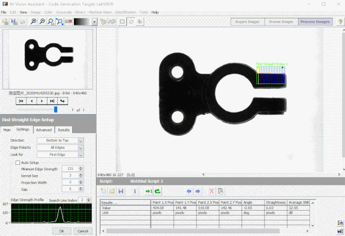Go to next image button
Viewport: 345px width, 236px height.
click(x=42, y=101)
